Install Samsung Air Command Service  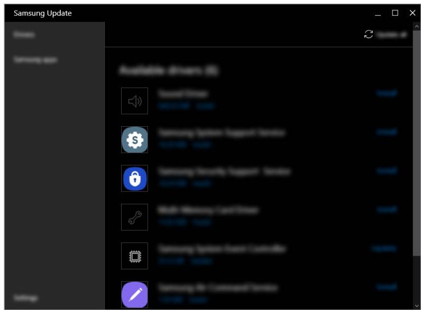tap(387, 287)
